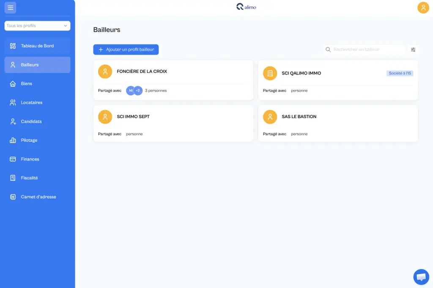Click the Fiscalité receipt icon
The width and height of the screenshot is (433, 288).
tap(13, 178)
